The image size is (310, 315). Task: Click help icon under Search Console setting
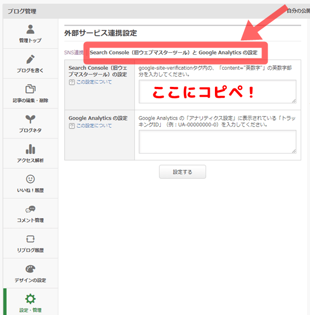tap(72, 82)
